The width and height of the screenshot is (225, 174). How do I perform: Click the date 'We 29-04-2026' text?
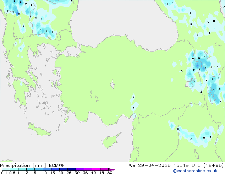pos(150,165)
